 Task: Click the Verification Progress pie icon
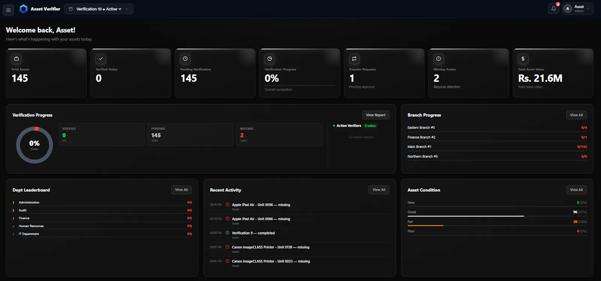coord(270,59)
